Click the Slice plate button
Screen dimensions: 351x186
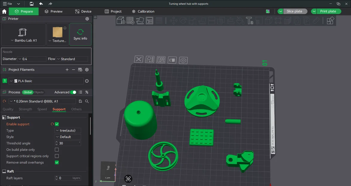click(x=295, y=11)
